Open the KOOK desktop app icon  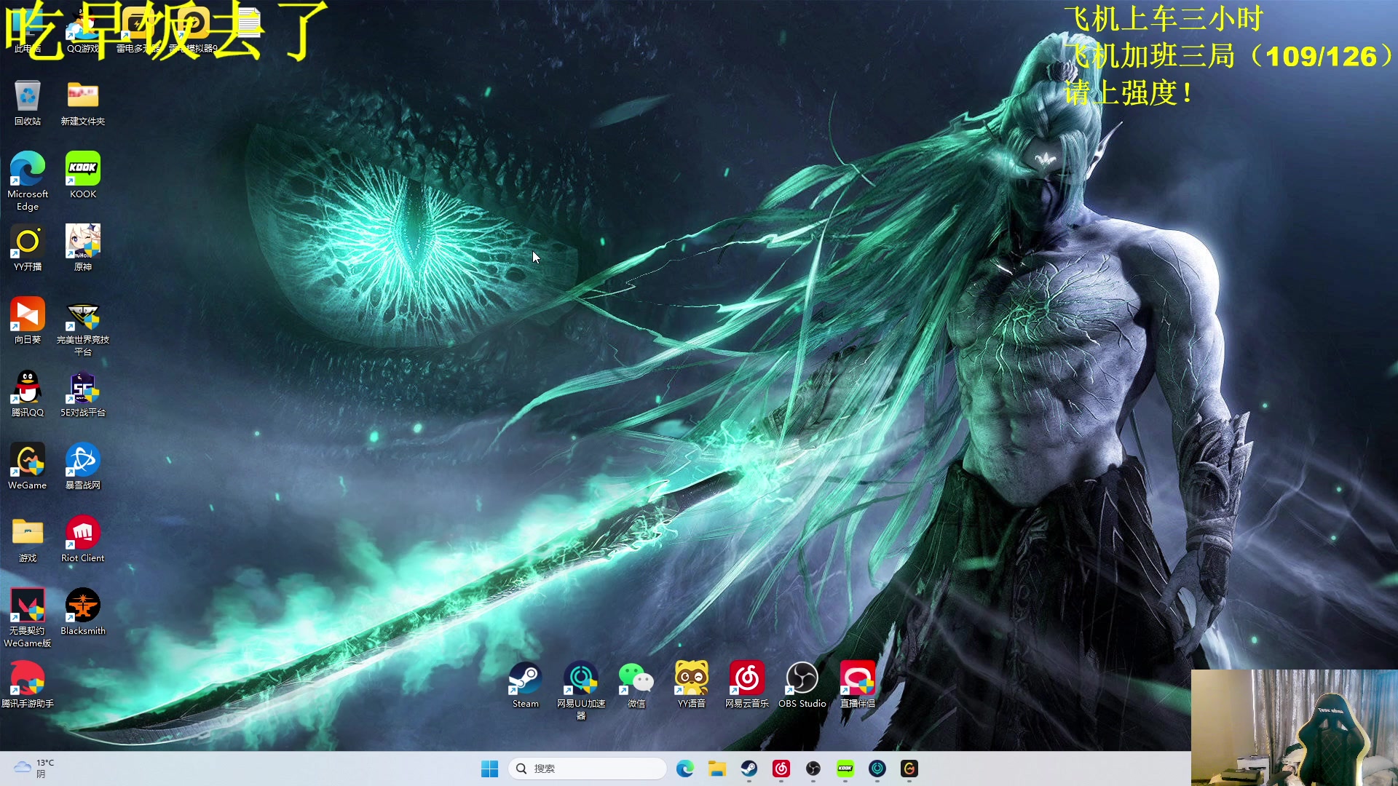83,170
